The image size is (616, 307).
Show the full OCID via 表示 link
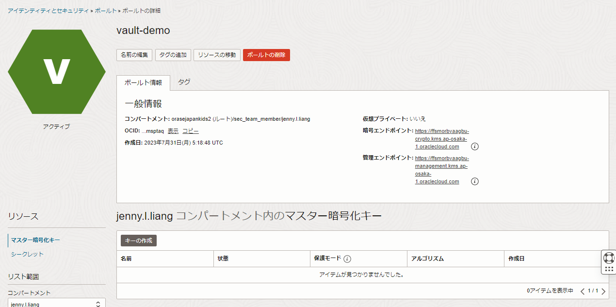[x=173, y=131]
